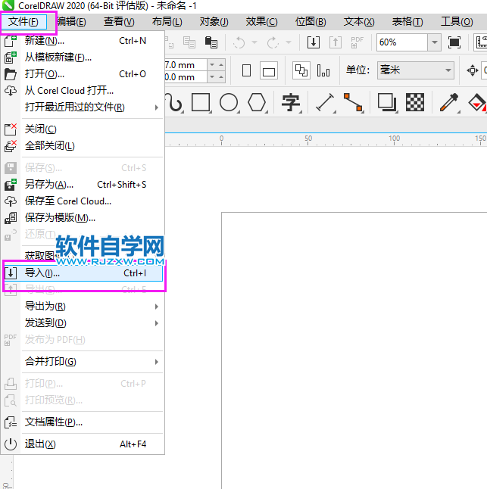This screenshot has width=487, height=489.
Task: Open the 表格(T) menu
Action: coord(407,22)
